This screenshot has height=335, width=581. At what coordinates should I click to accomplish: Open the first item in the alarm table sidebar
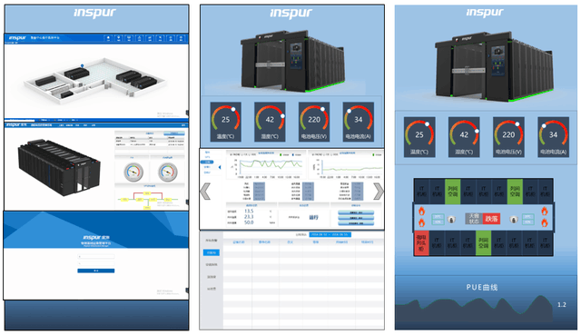pyautogui.click(x=212, y=241)
